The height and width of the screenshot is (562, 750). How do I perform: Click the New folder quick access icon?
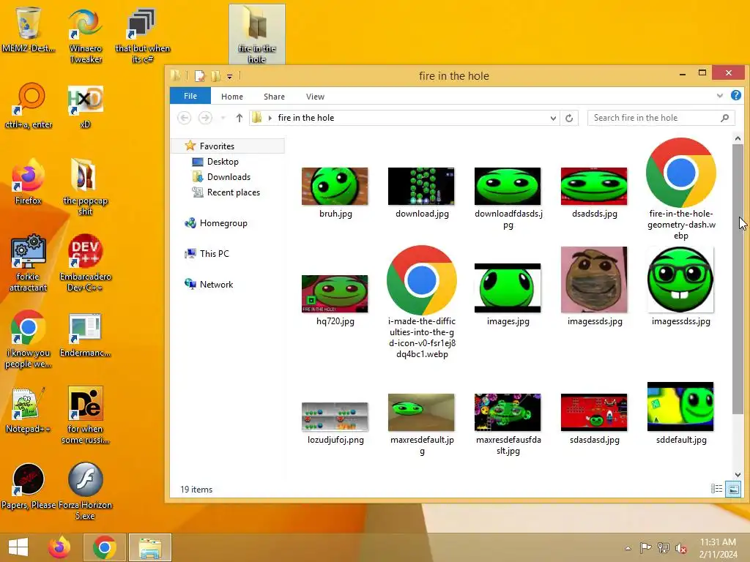pos(216,75)
